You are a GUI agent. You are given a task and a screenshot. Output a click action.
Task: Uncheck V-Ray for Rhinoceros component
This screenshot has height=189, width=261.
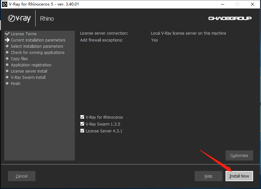click(82, 117)
